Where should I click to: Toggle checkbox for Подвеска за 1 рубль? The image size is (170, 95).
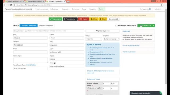pyautogui.click(x=87, y=88)
